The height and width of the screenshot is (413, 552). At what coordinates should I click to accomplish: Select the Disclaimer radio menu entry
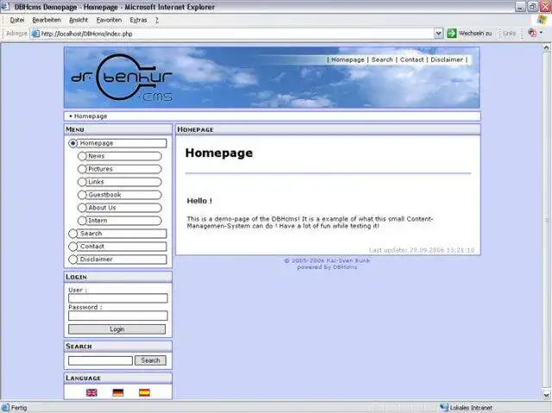point(117,260)
